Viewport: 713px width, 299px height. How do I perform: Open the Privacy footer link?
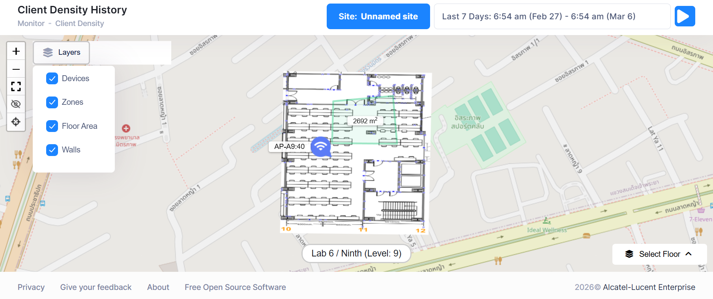point(31,287)
